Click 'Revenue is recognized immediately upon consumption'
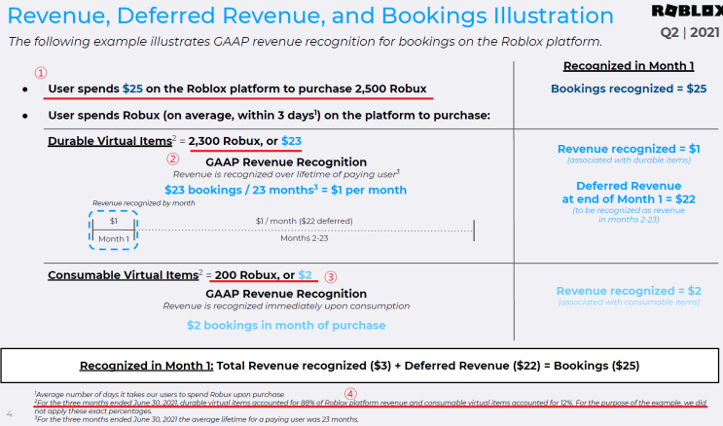 tap(286, 306)
